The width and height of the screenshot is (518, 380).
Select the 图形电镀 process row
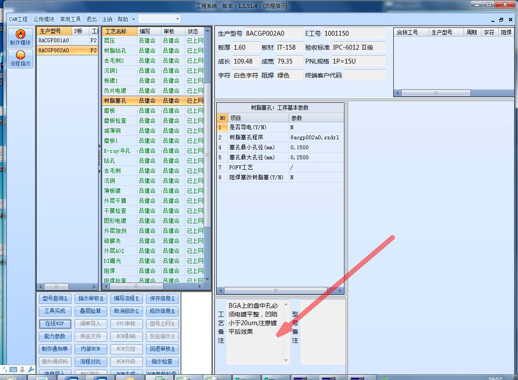point(153,221)
